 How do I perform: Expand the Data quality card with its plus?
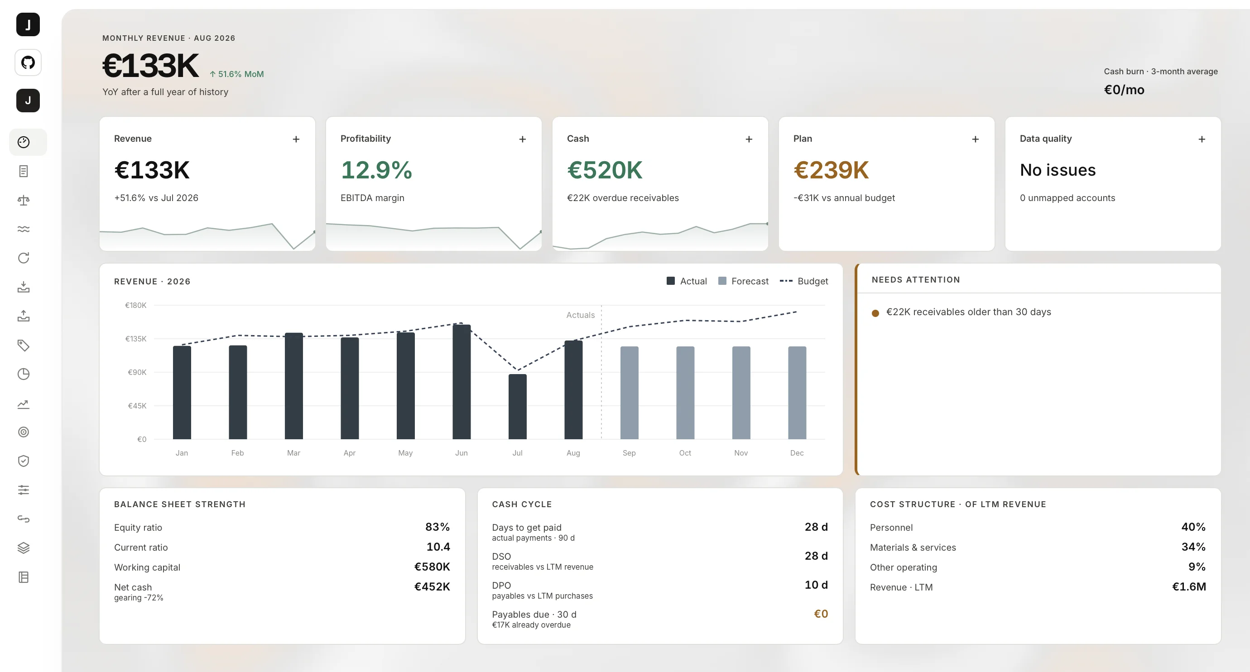pyautogui.click(x=1202, y=139)
